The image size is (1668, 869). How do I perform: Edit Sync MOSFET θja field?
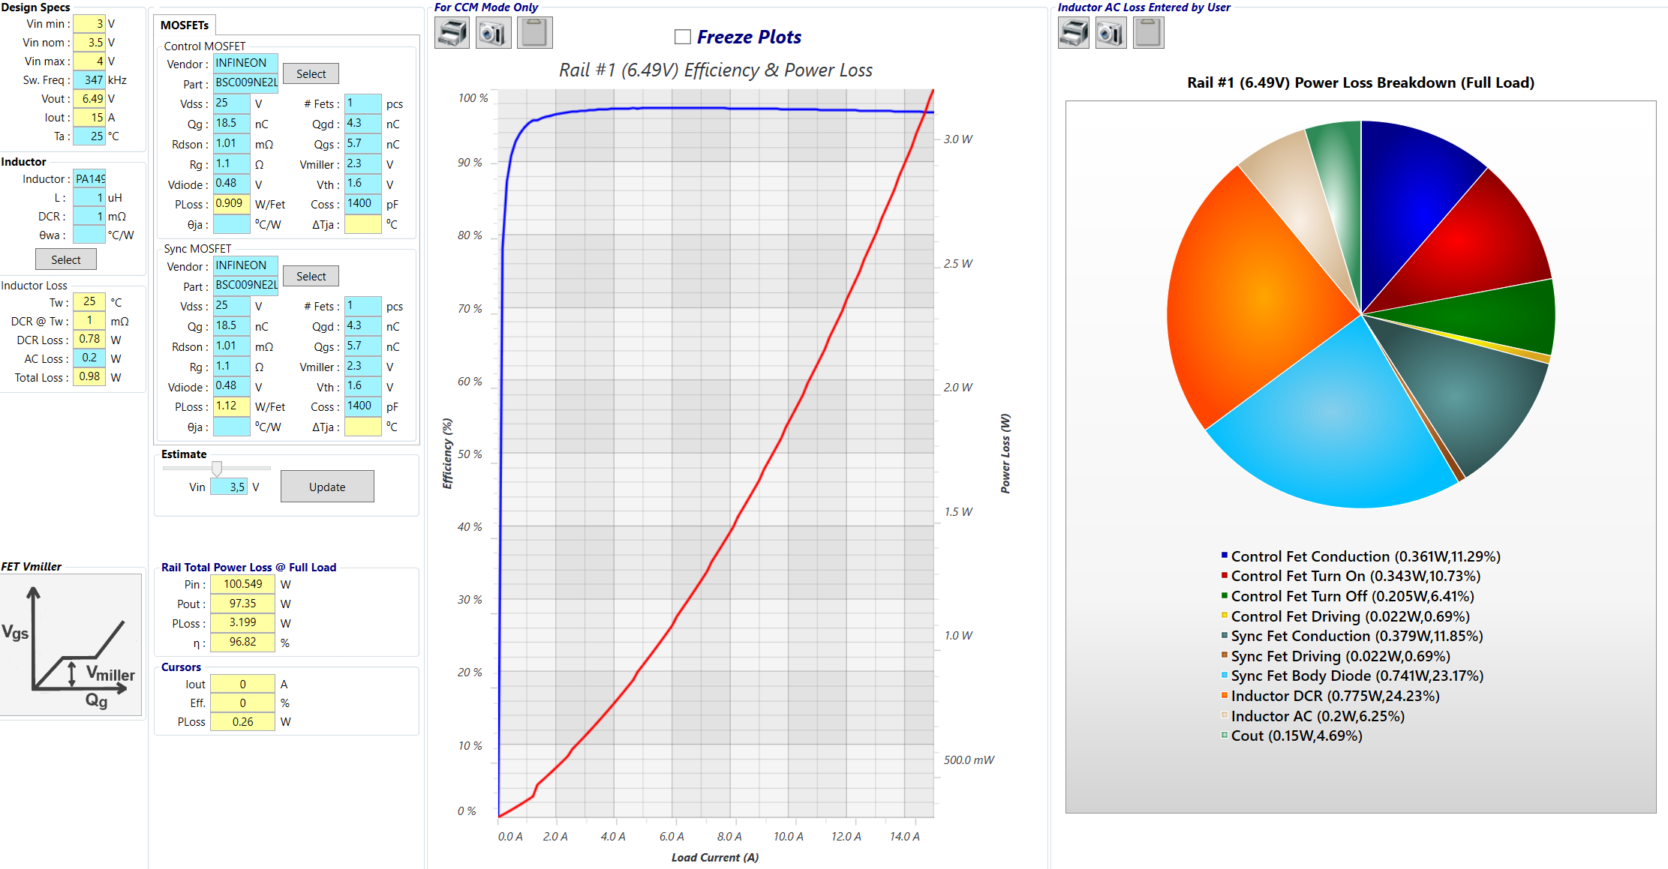[x=232, y=427]
